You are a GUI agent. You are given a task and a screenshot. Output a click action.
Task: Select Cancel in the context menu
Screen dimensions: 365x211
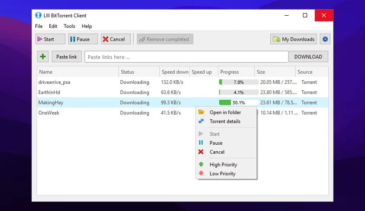point(226,152)
